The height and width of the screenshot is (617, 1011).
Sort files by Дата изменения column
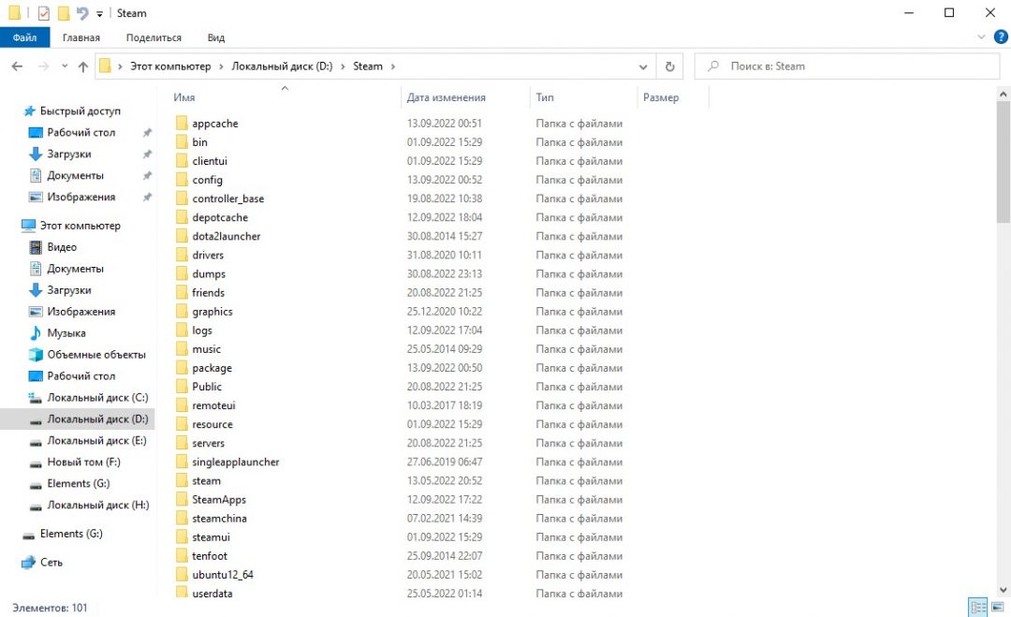[447, 97]
